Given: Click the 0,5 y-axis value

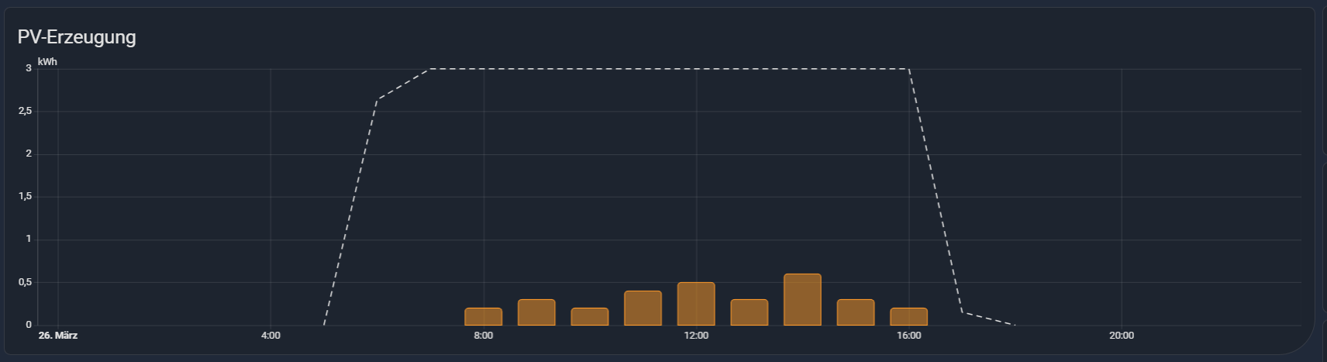Looking at the screenshot, I should click(x=25, y=282).
